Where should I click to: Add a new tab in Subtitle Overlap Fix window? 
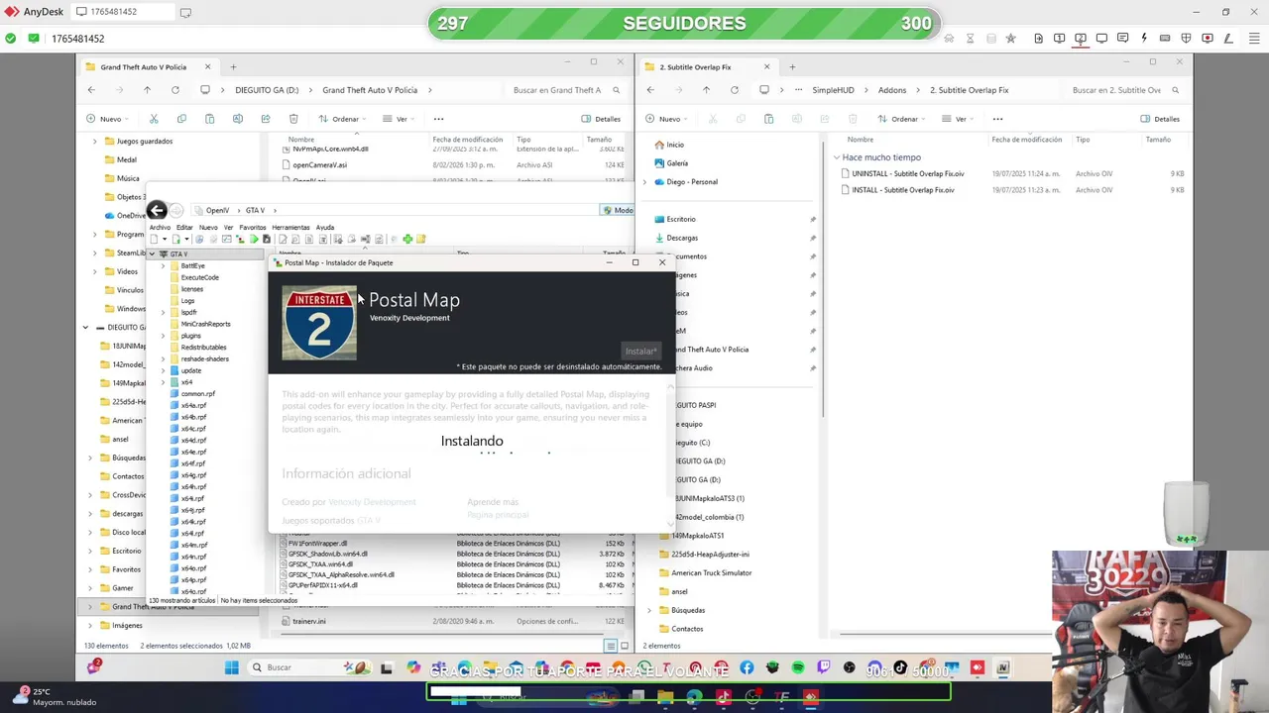point(792,67)
